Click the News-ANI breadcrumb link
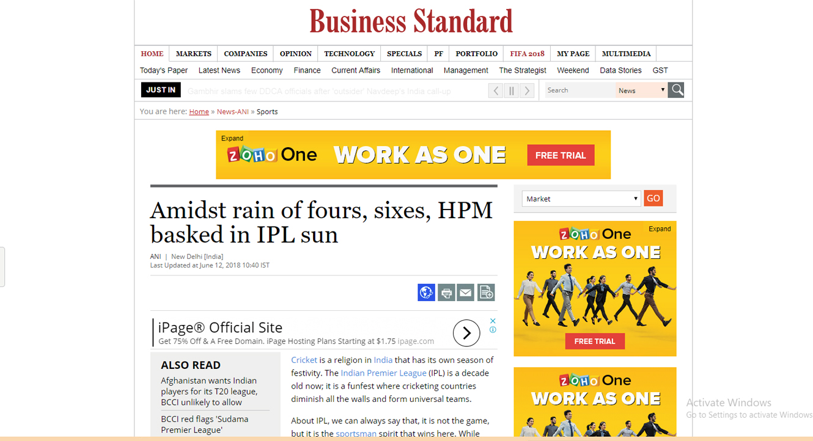 [233, 112]
